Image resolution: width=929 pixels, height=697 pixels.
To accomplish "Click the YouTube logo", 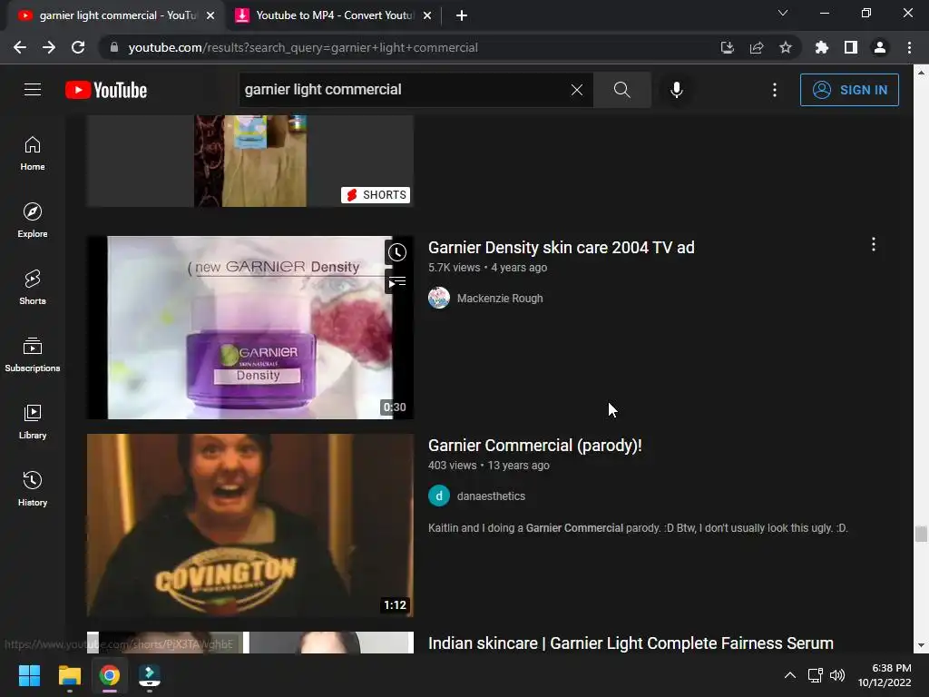I will coord(106,90).
